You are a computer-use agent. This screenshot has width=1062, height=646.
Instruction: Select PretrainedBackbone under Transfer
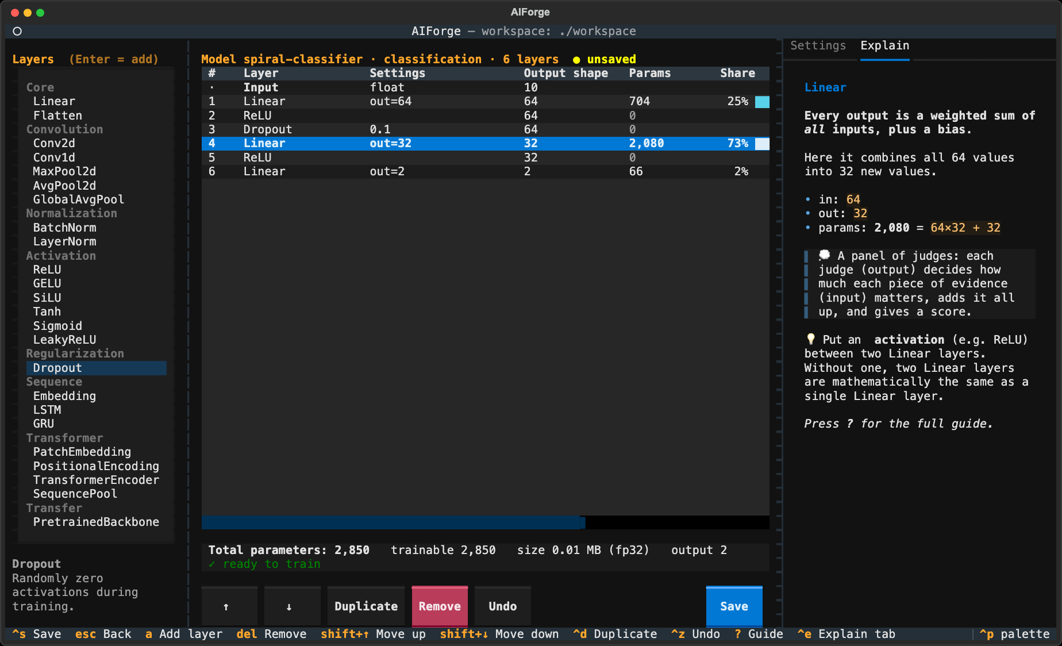tap(96, 522)
